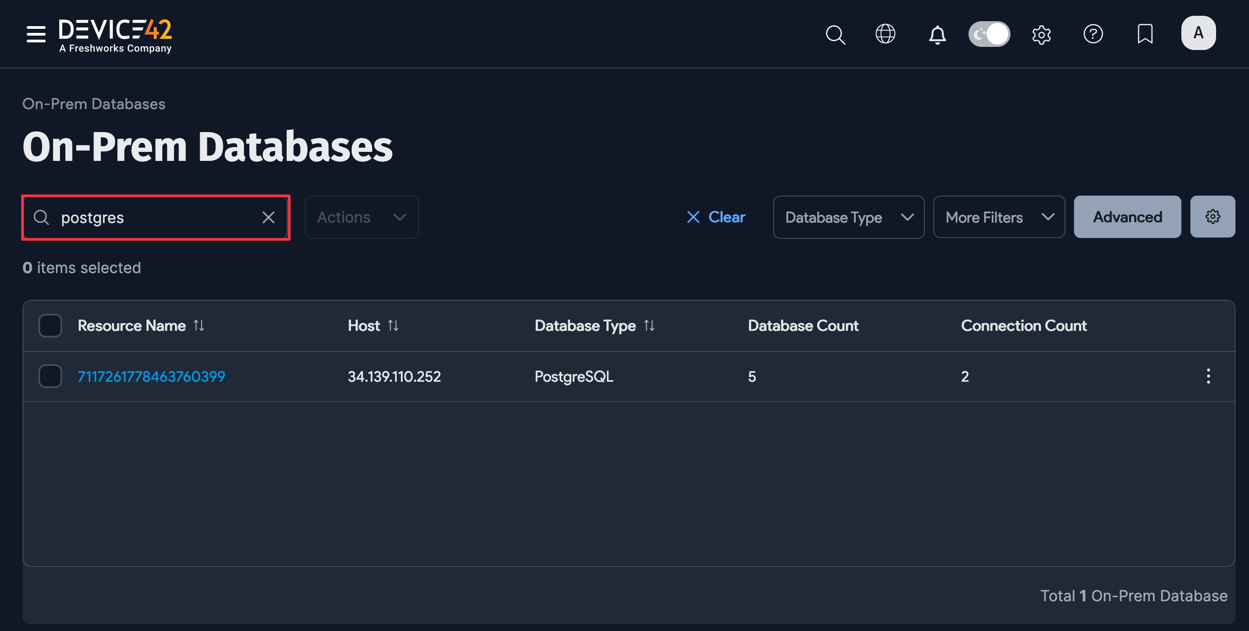Viewport: 1249px width, 631px height.
Task: Expand the More Filters dropdown
Action: 999,217
